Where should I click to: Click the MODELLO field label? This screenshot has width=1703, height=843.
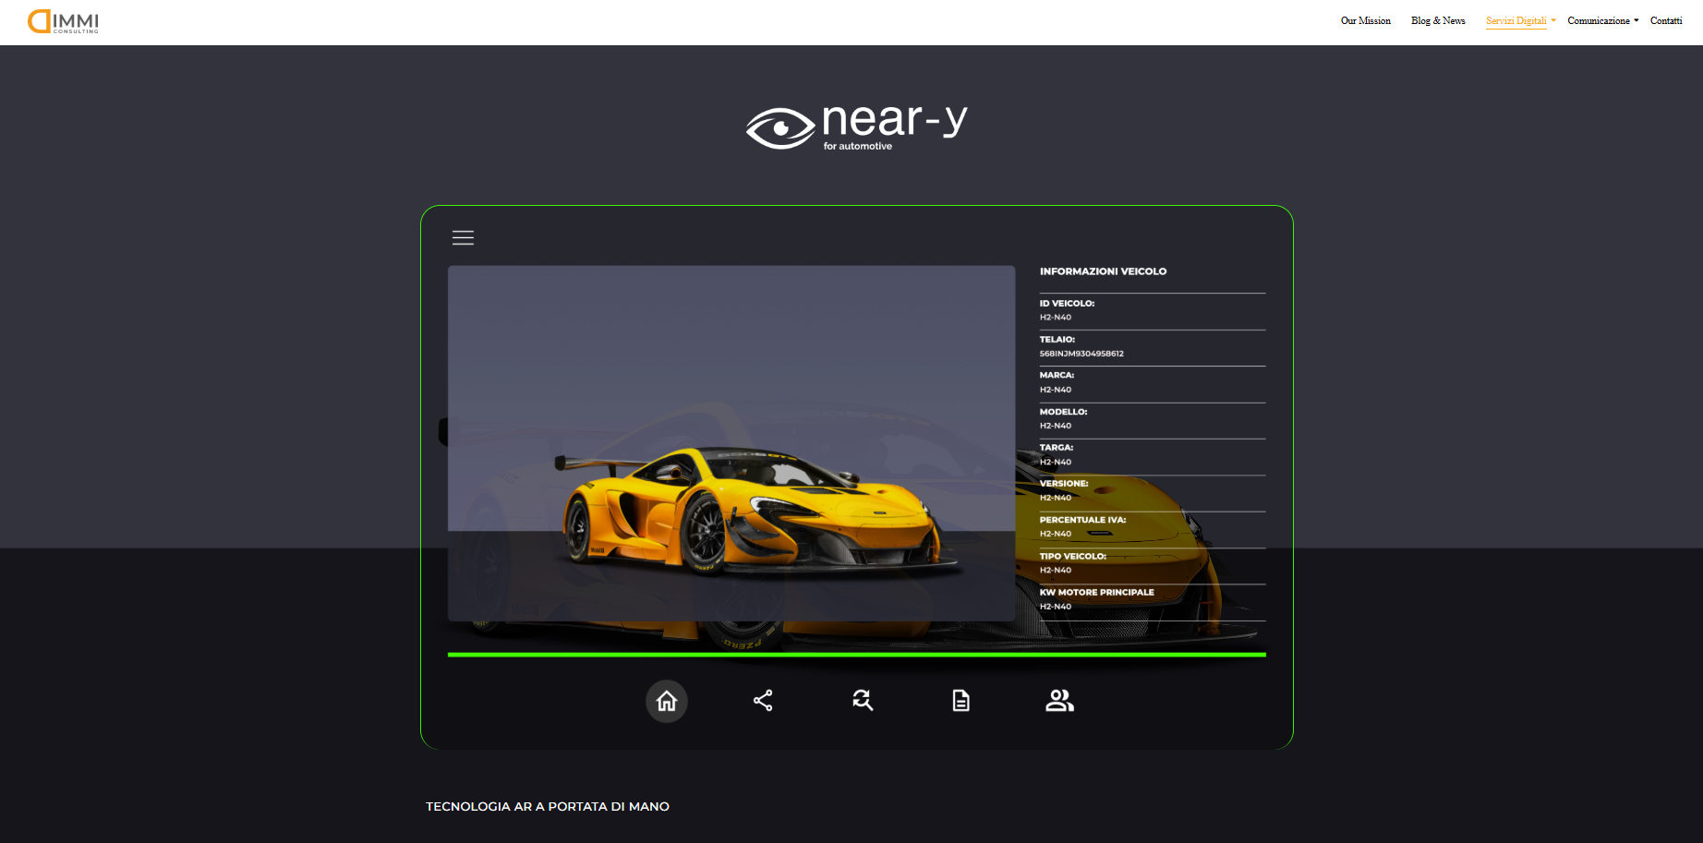(x=1063, y=412)
